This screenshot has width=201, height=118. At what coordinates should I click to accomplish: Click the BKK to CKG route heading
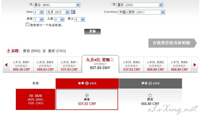pos(44,51)
